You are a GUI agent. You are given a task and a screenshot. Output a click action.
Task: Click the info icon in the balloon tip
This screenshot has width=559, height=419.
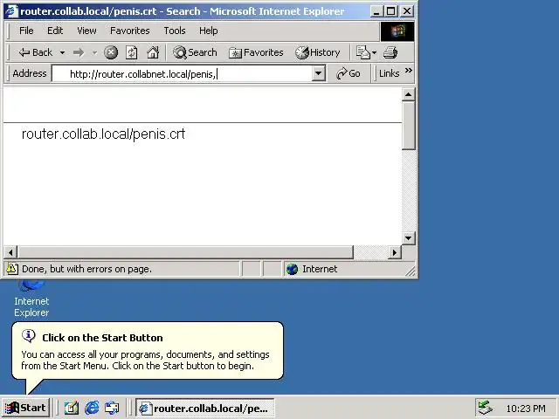pyautogui.click(x=29, y=336)
